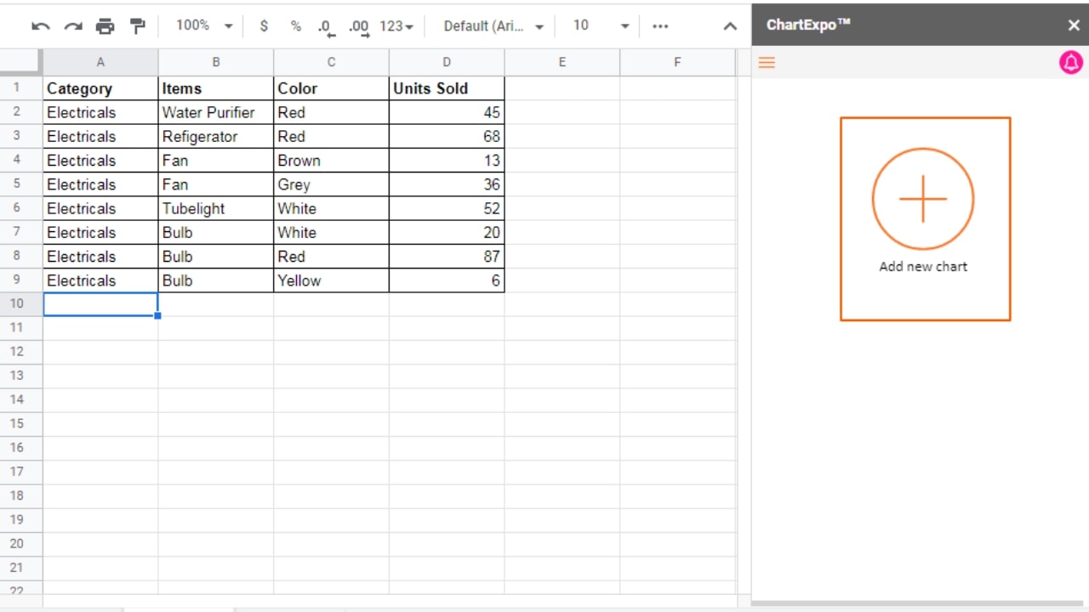Collapse toolbar with the up chevron
The image size is (1089, 612).
[x=730, y=26]
